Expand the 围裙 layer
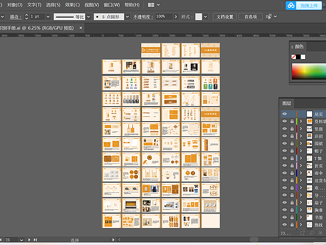The image size is (326, 245). (301, 143)
